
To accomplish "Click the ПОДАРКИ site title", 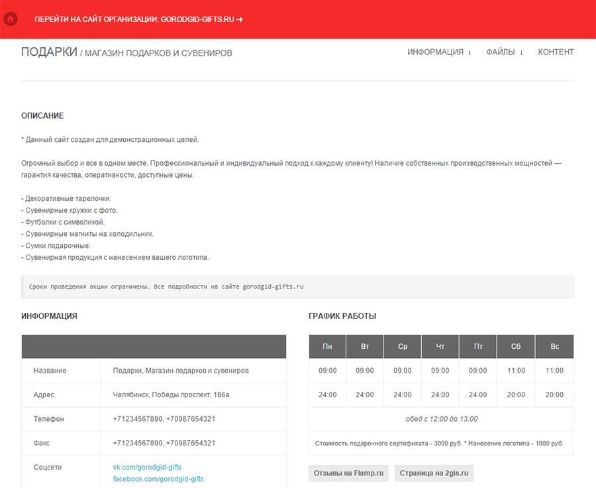I will pyautogui.click(x=49, y=52).
